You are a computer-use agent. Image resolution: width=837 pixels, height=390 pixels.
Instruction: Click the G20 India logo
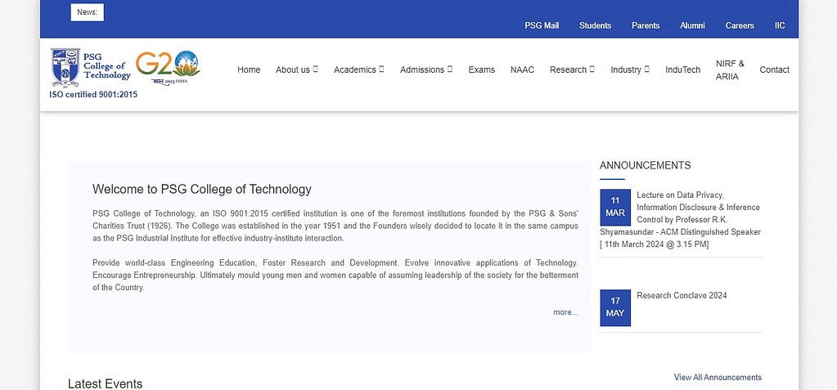coord(168,68)
